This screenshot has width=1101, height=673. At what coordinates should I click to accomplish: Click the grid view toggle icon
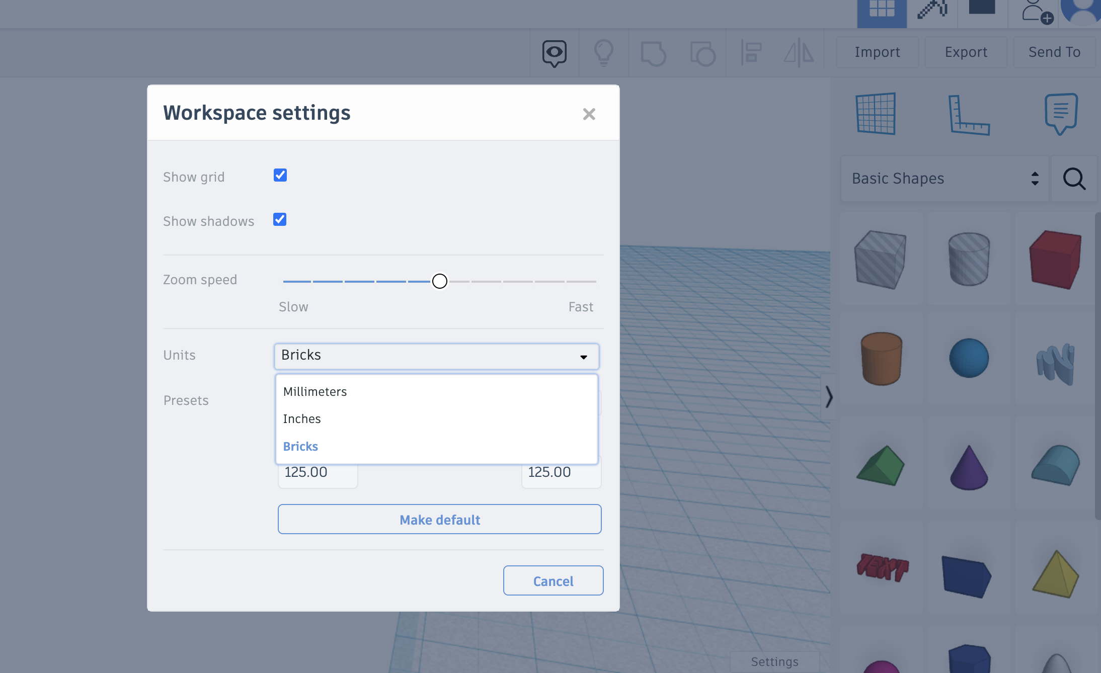click(882, 11)
